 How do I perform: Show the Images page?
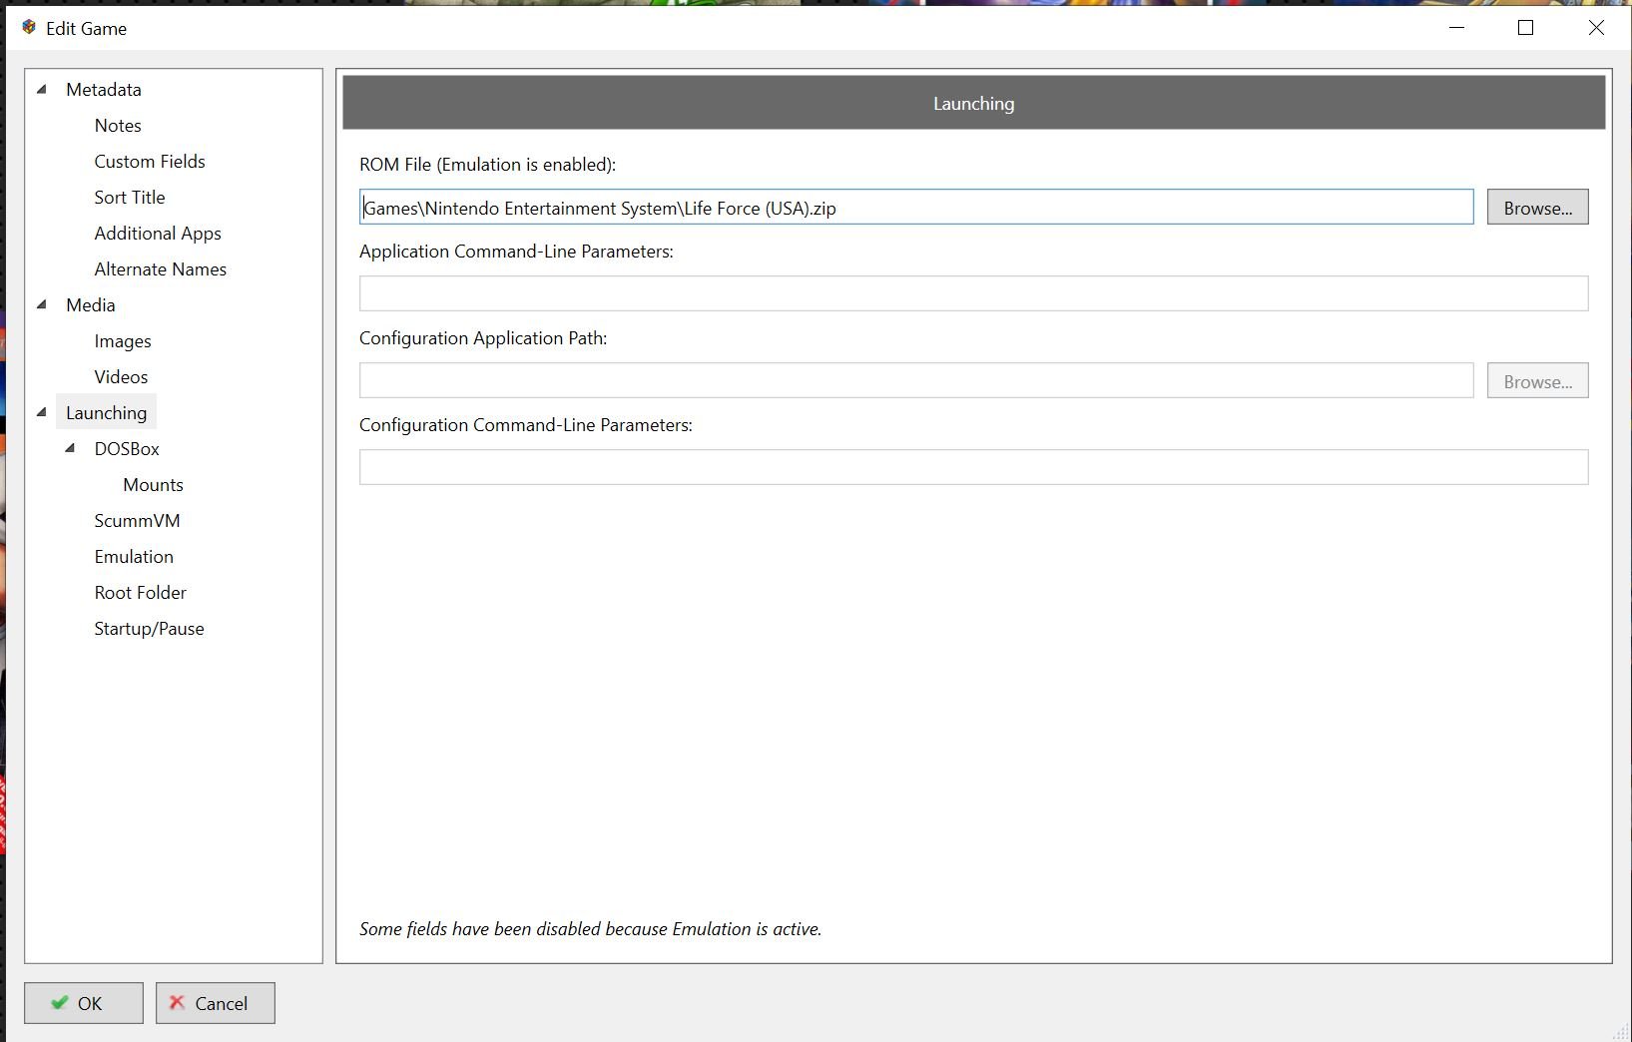123,340
